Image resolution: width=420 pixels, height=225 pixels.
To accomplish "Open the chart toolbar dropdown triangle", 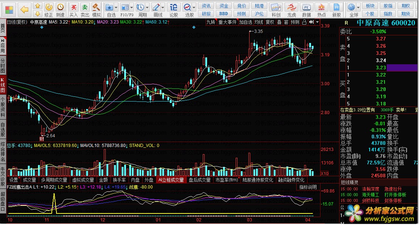I will [x=318, y=22].
